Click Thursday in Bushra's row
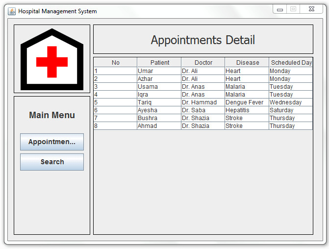This screenshot has width=329, height=249. pos(291,118)
